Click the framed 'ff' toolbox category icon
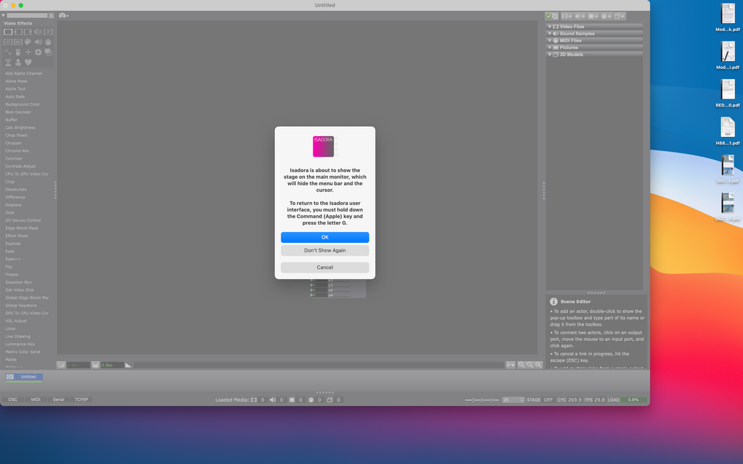This screenshot has width=743, height=464. pos(49,32)
